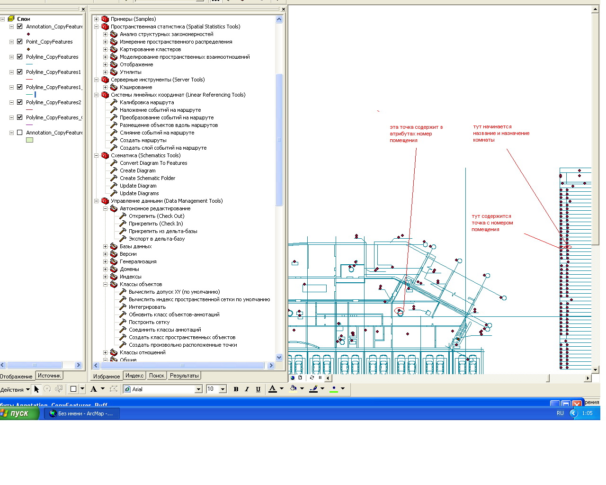
Task: Select the New Text 'A' tool
Action: point(94,389)
